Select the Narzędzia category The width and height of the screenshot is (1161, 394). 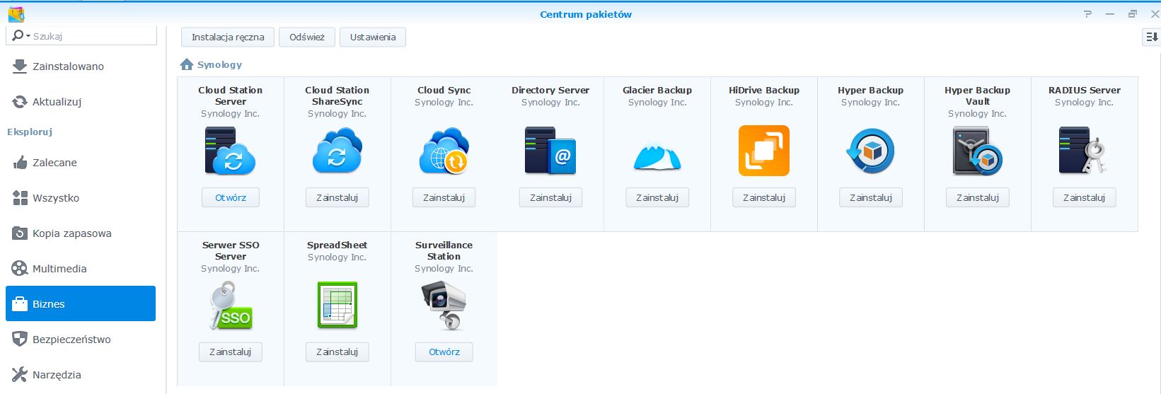[81, 375]
